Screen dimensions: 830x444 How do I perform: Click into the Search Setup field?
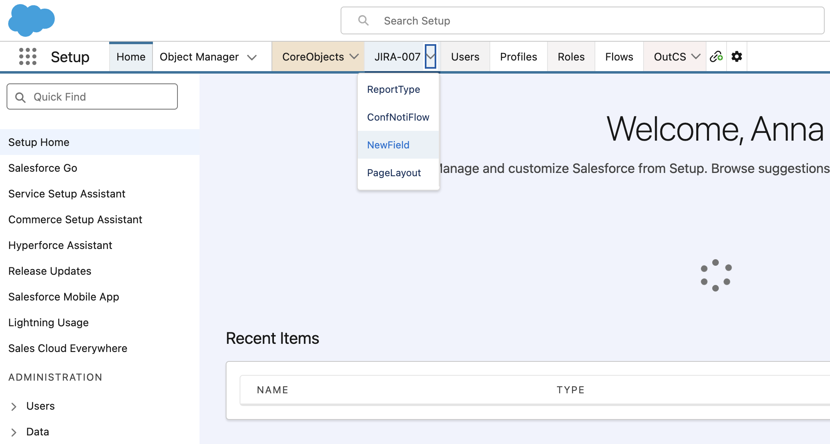pos(582,20)
